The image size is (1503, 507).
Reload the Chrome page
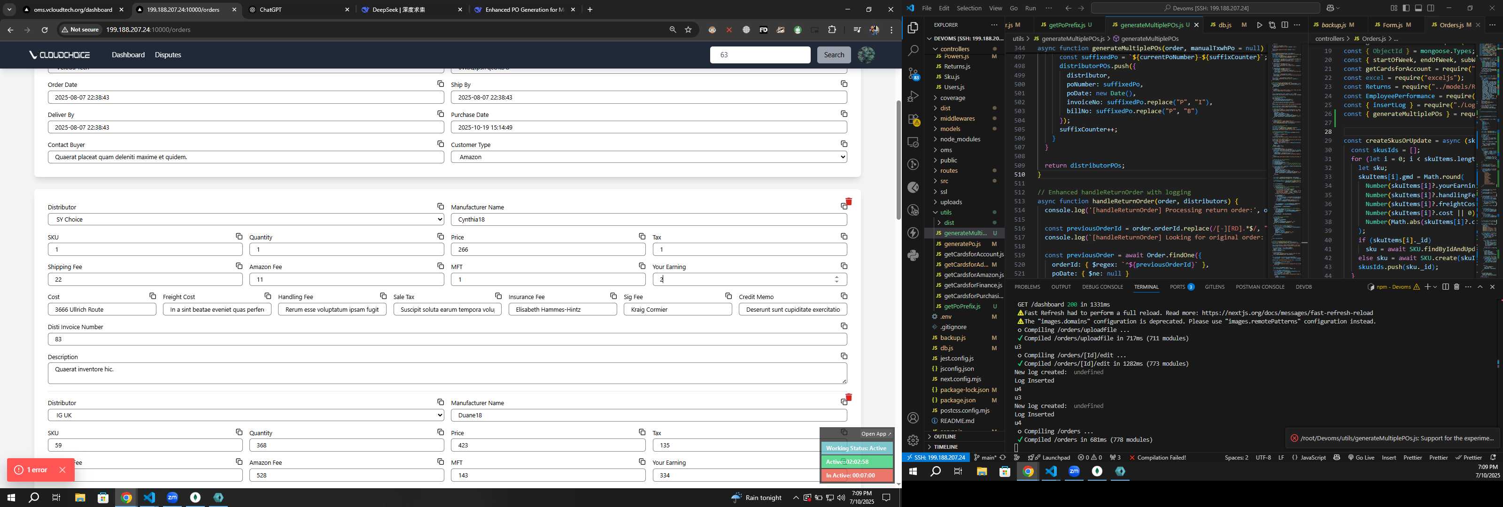44,30
